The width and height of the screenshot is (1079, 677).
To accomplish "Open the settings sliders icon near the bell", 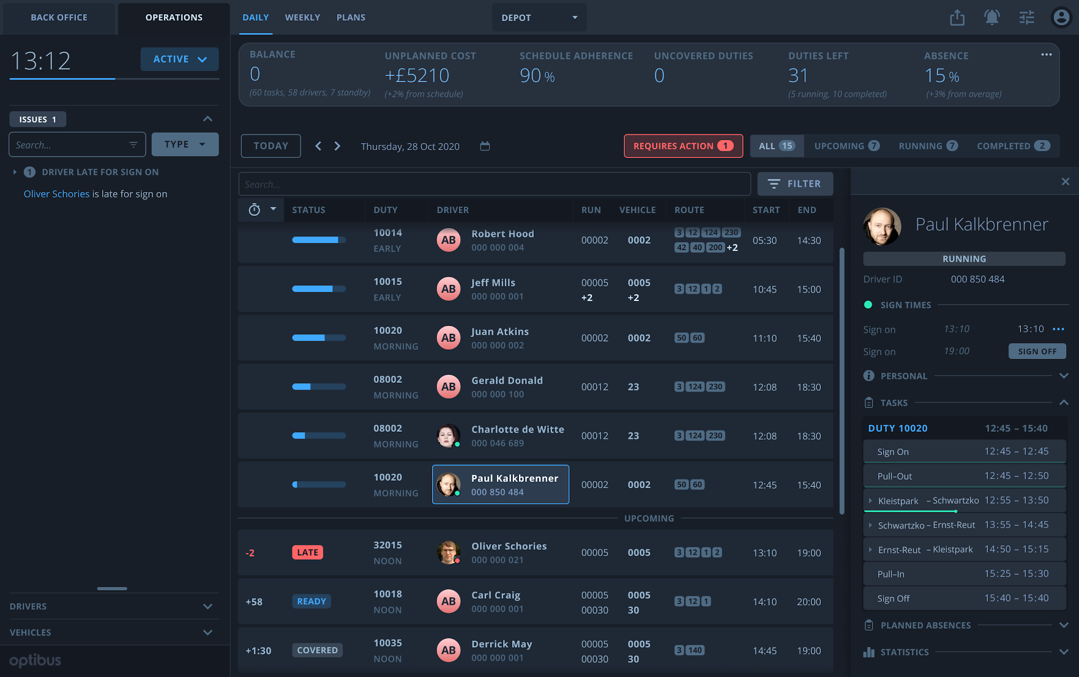I will (1026, 17).
